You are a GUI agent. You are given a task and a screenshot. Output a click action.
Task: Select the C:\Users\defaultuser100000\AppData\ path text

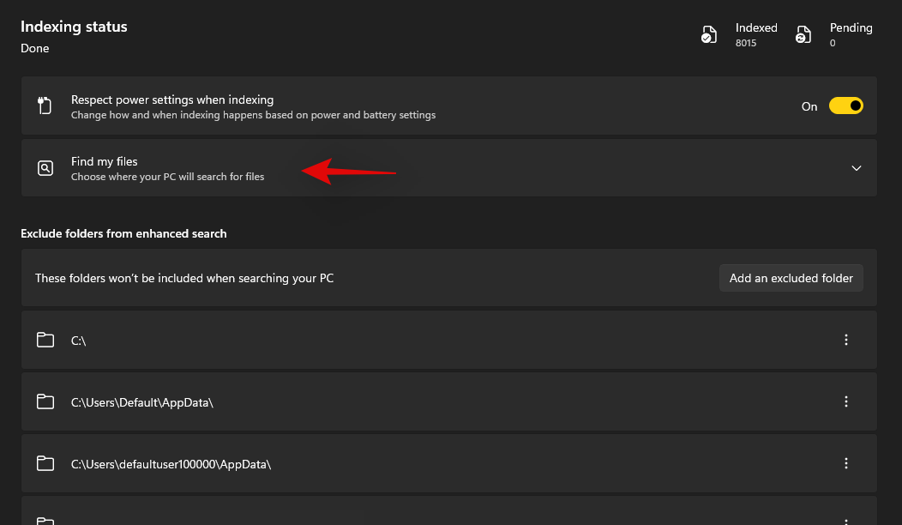pyautogui.click(x=171, y=464)
